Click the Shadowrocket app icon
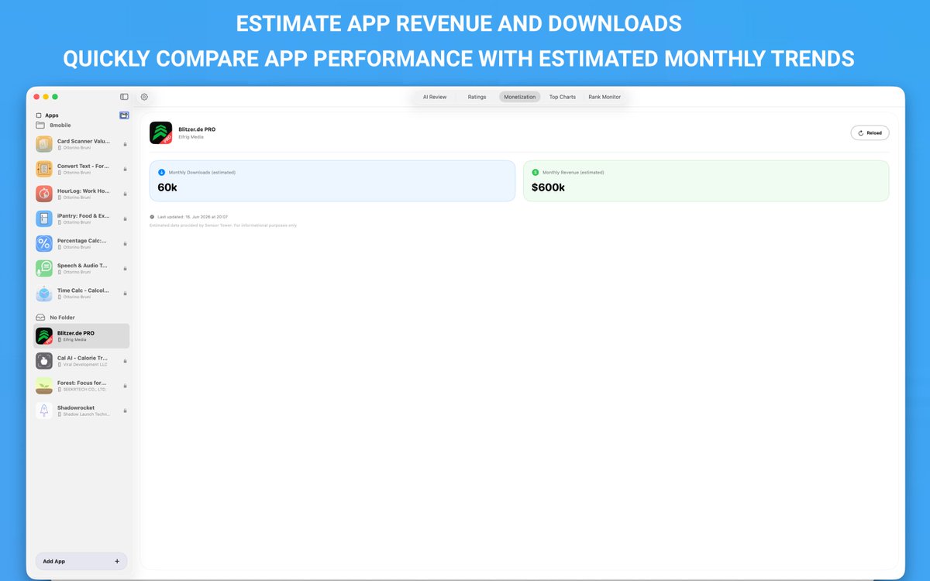This screenshot has width=930, height=581. pyautogui.click(x=44, y=411)
